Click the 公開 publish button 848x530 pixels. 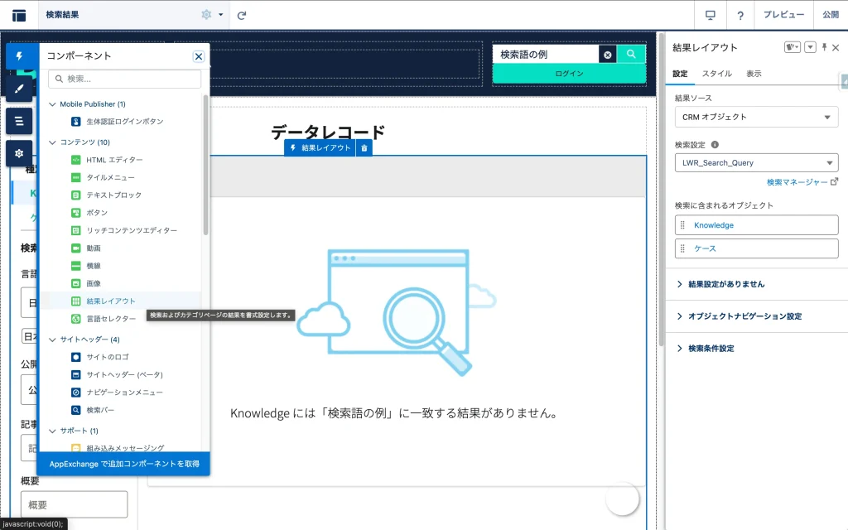tap(830, 15)
